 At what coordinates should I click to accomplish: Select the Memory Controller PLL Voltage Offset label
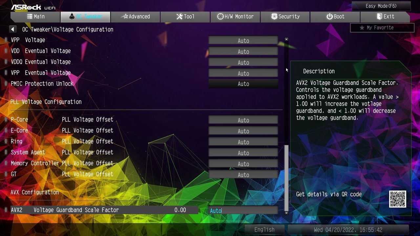click(62, 163)
